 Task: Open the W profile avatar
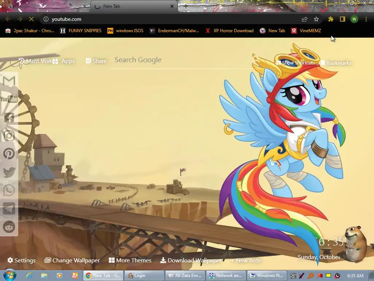(354, 19)
